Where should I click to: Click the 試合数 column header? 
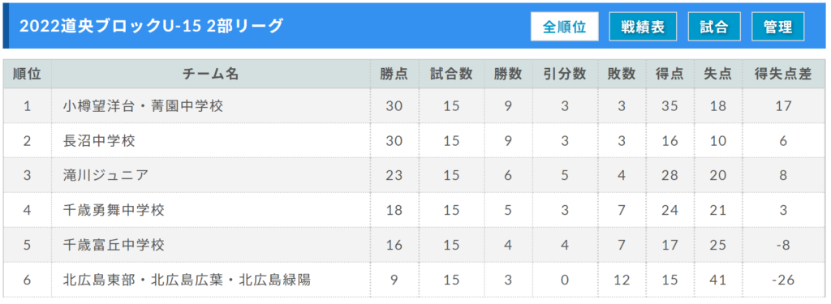[451, 74]
